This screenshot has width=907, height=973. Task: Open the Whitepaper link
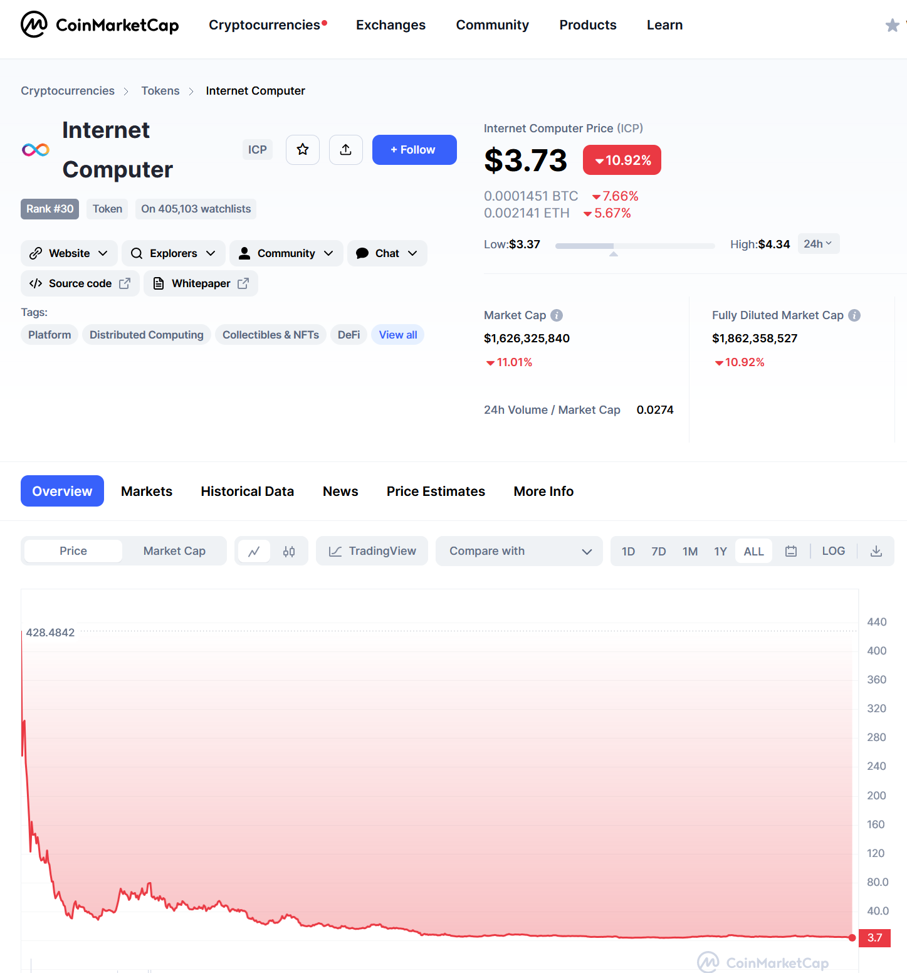pyautogui.click(x=201, y=283)
